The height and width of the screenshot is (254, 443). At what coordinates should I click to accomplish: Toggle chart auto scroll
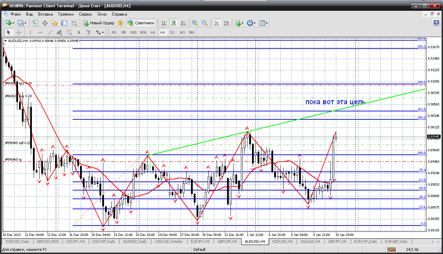tap(217, 23)
